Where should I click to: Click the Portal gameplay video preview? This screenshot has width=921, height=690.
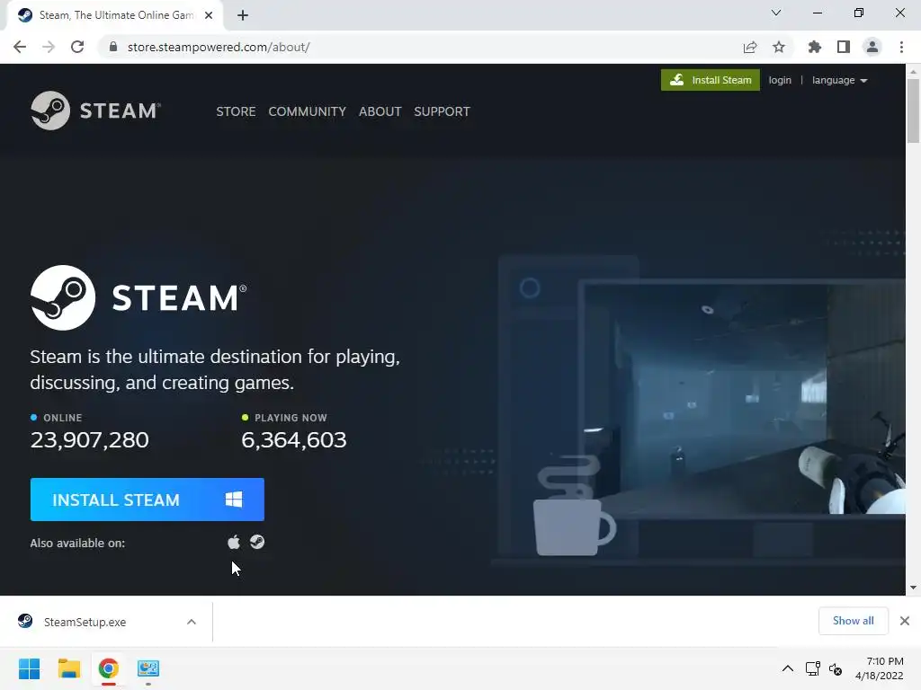click(x=743, y=399)
